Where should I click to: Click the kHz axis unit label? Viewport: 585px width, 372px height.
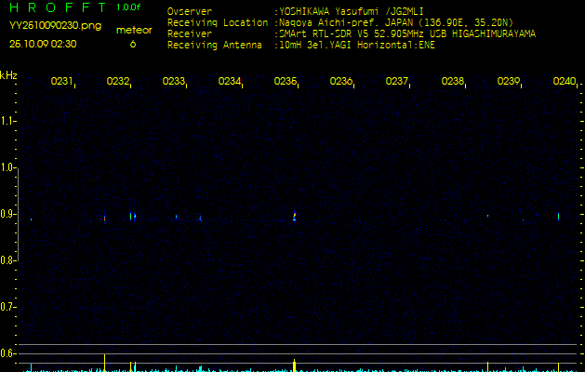click(x=8, y=75)
